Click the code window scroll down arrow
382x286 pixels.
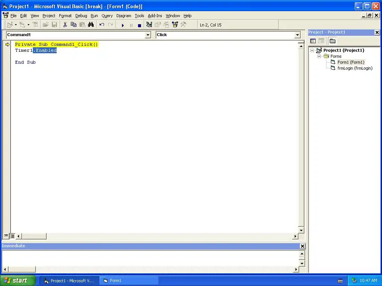[x=301, y=230]
